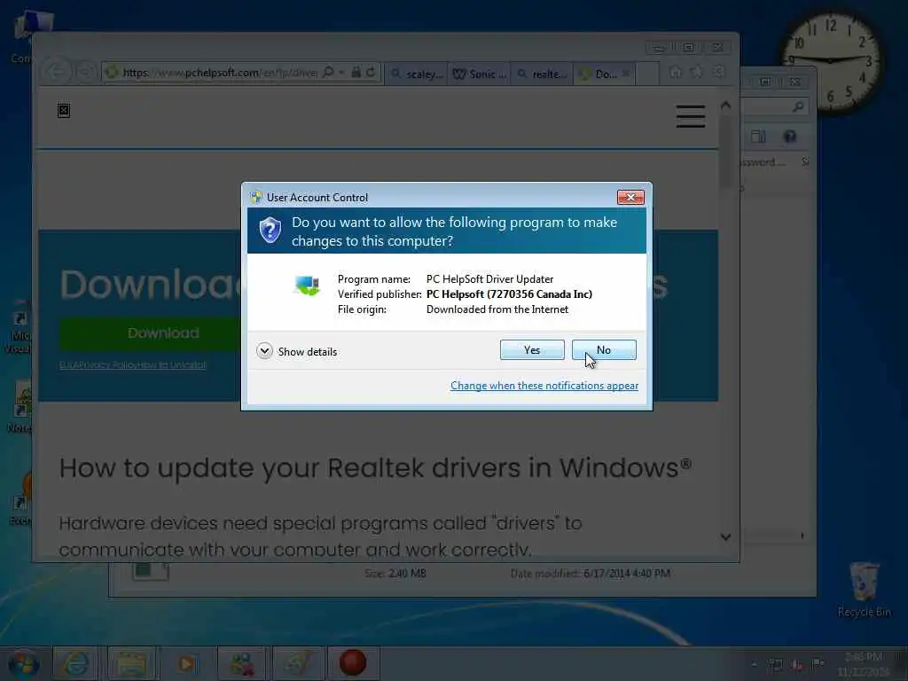Click the red circle taskbar icon
The image size is (908, 681).
click(352, 663)
